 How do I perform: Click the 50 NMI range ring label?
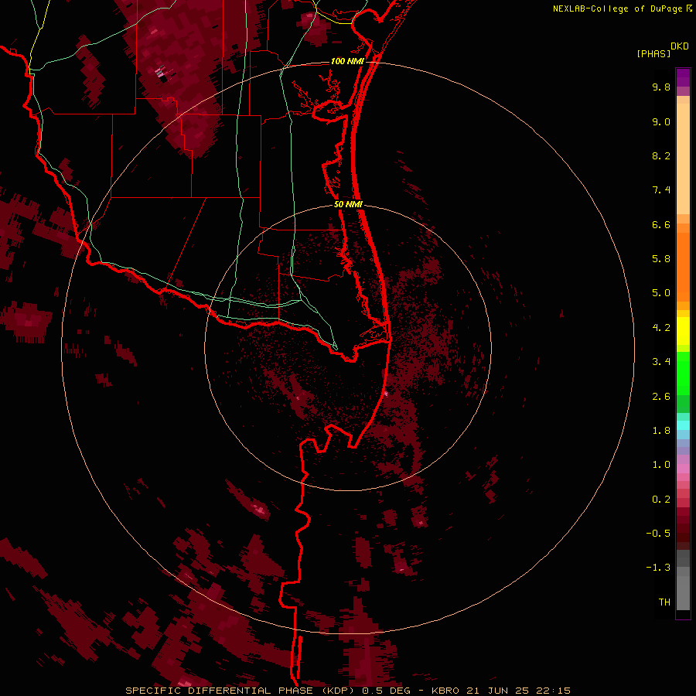tap(348, 204)
